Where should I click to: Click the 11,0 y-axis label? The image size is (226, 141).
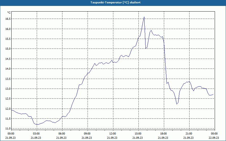coord(8,129)
